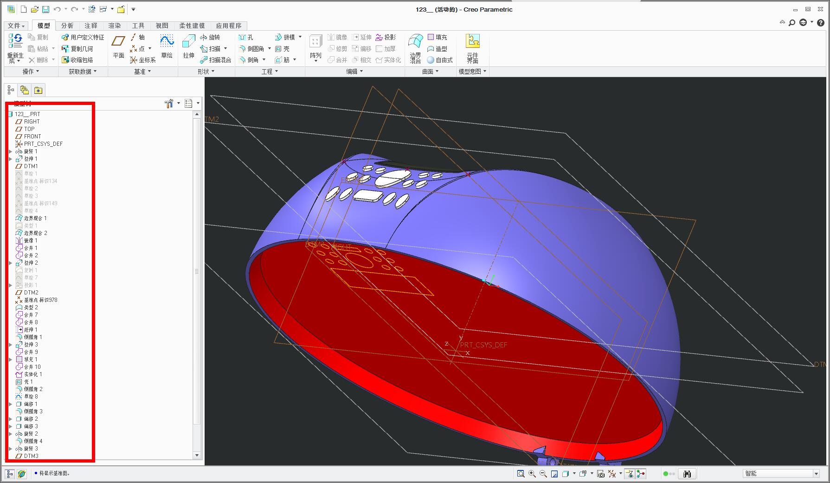Switch to the 视图 ribbon tab
The height and width of the screenshot is (483, 830).
click(x=162, y=26)
